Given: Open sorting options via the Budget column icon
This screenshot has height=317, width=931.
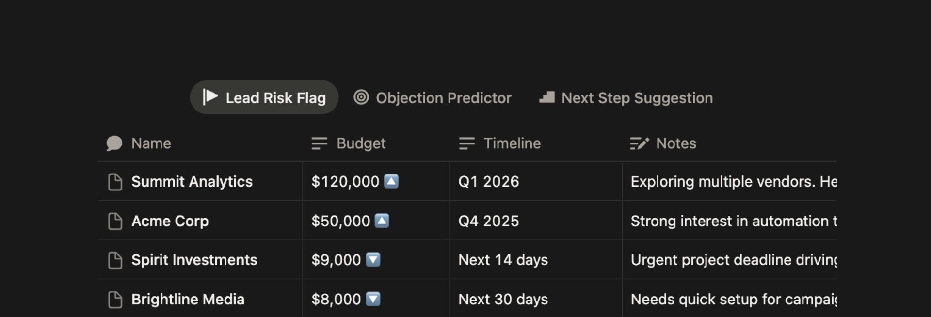Looking at the screenshot, I should click(x=320, y=143).
